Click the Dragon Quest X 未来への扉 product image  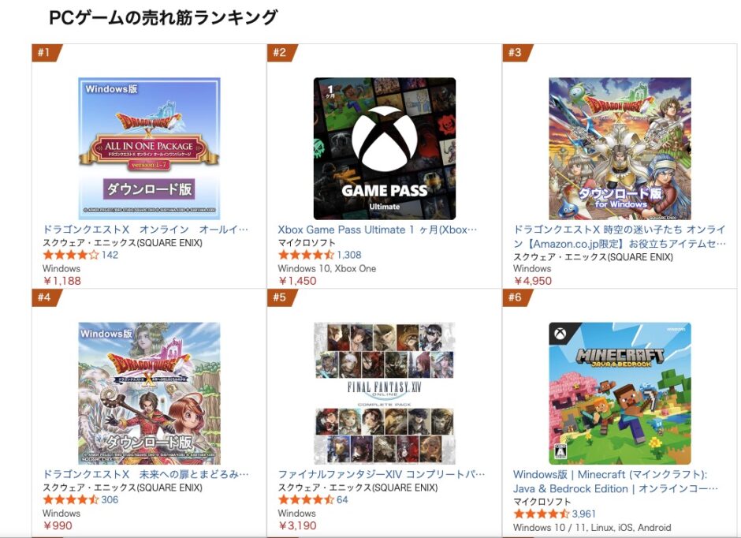tap(149, 393)
